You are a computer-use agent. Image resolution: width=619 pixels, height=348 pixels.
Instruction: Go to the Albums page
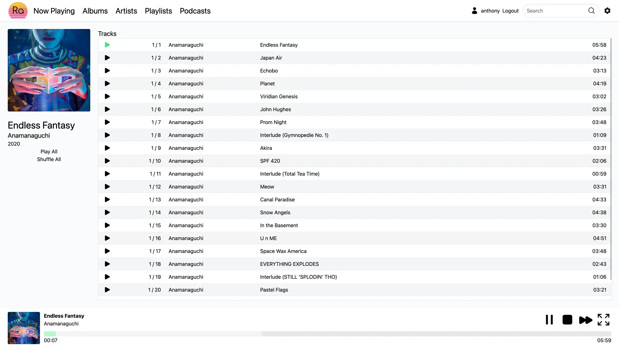[95, 11]
